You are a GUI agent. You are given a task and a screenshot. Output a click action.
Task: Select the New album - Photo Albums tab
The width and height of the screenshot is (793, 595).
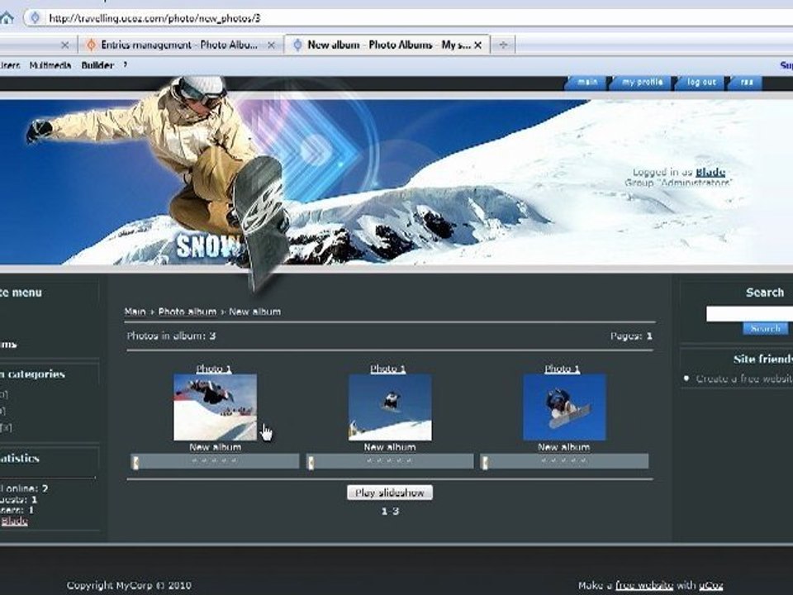[x=387, y=45]
